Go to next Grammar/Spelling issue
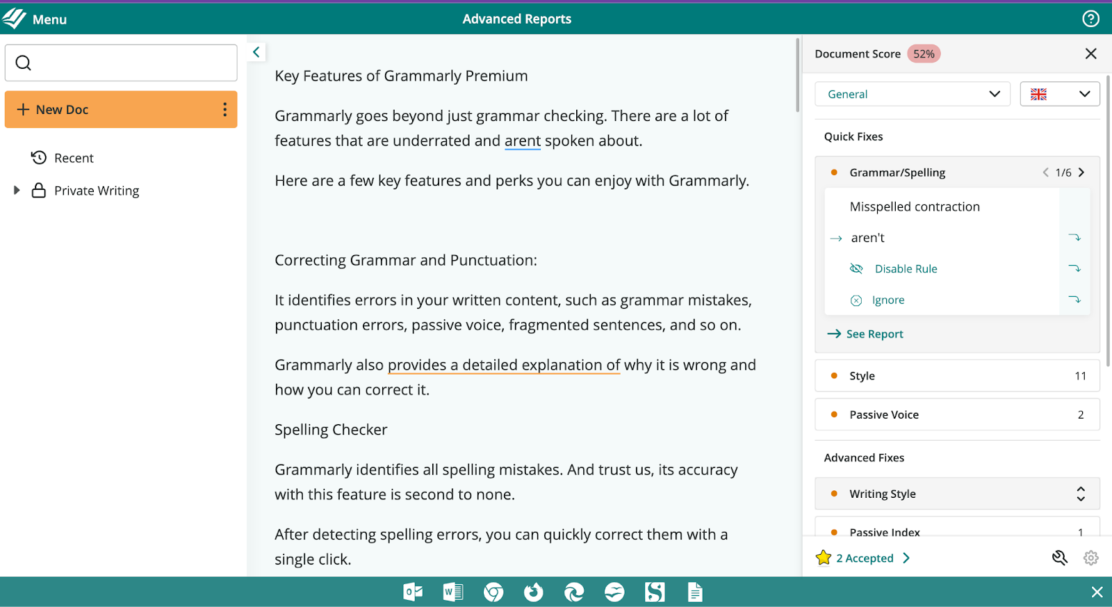 coord(1081,172)
